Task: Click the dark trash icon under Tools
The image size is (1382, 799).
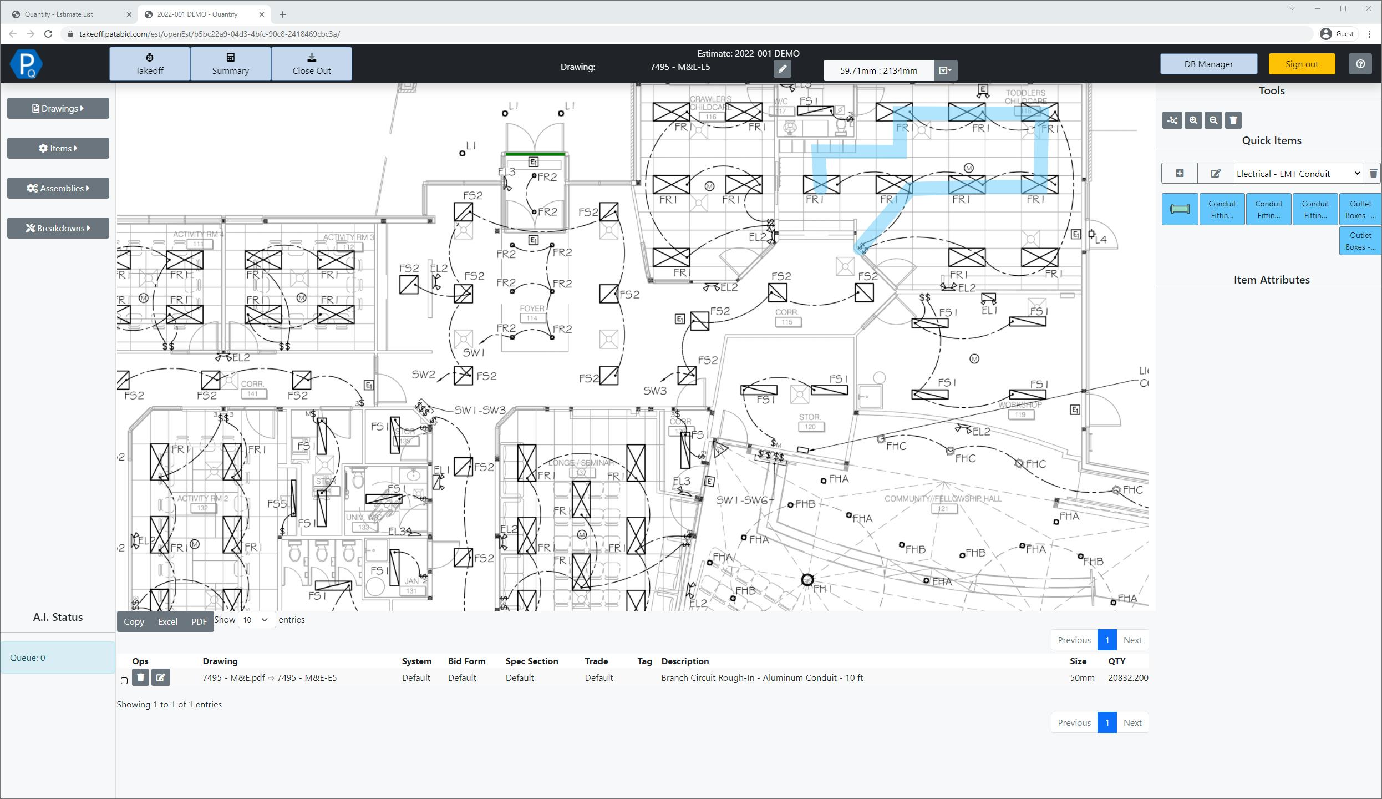Action: pos(1233,120)
